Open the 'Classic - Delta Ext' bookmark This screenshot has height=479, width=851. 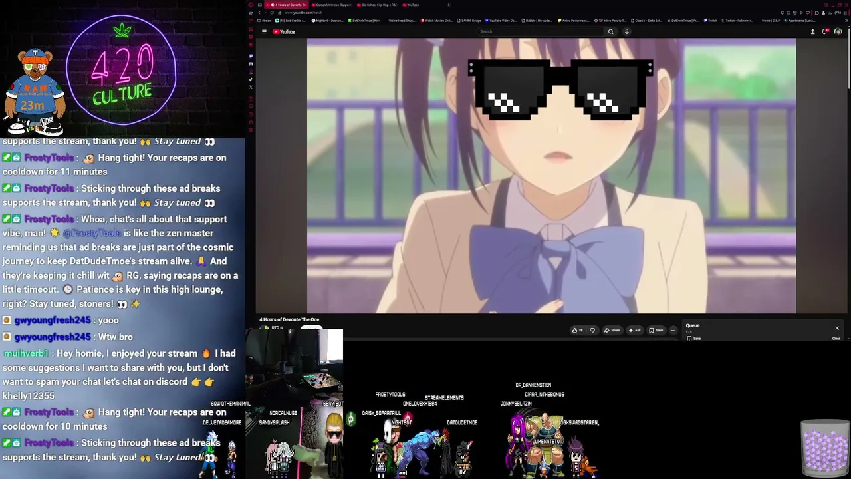647,21
